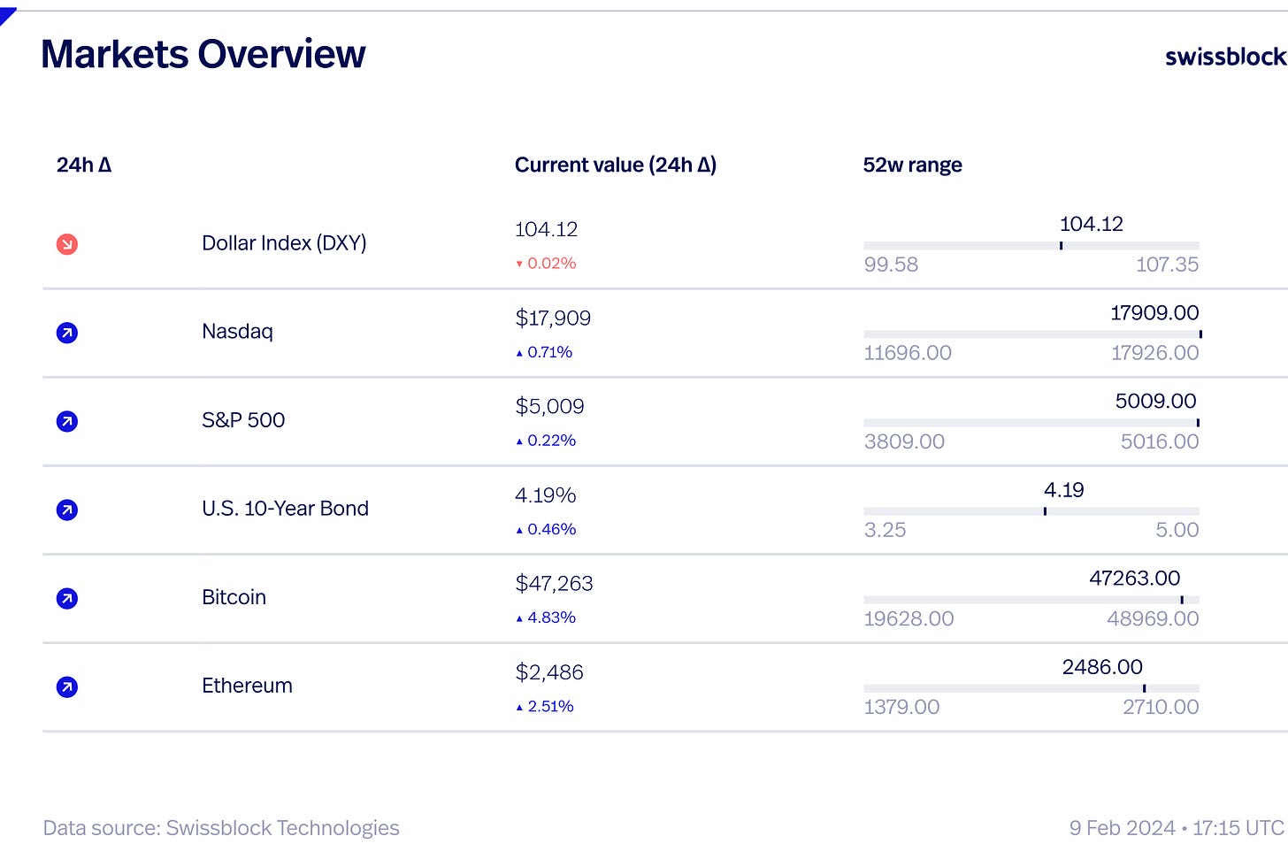This screenshot has height=859, width=1288.
Task: Click the '4.19%' bond yield value
Action: (545, 495)
